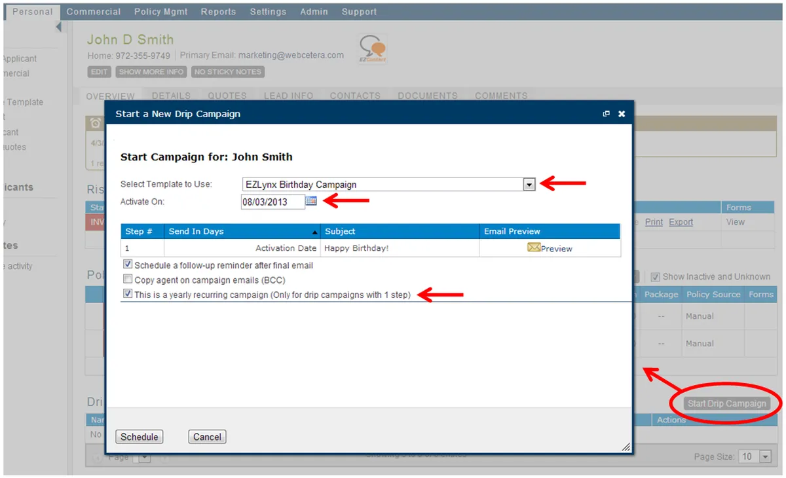
Task: Close the Start a New Drip Campaign dialog
Action: click(x=622, y=114)
